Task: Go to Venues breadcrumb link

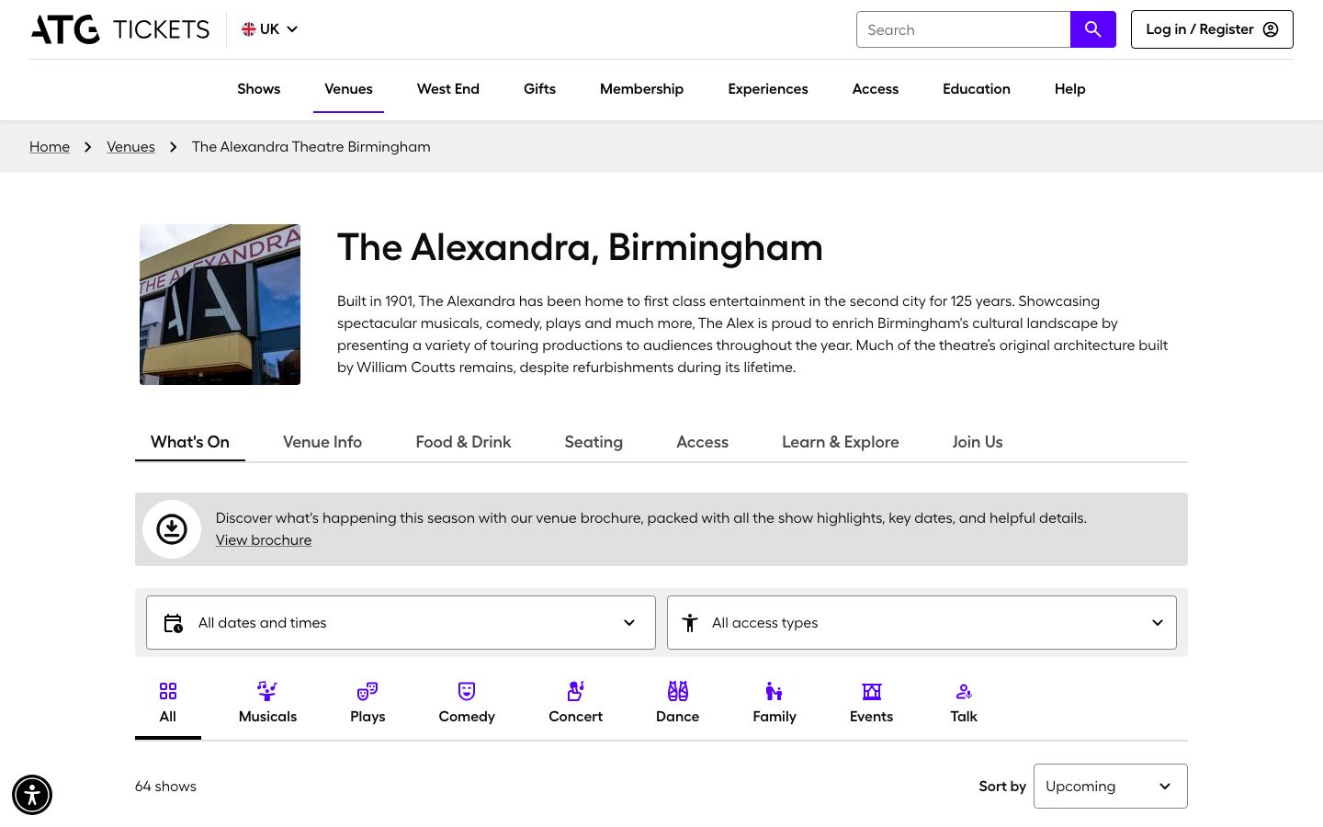Action: coord(130,147)
